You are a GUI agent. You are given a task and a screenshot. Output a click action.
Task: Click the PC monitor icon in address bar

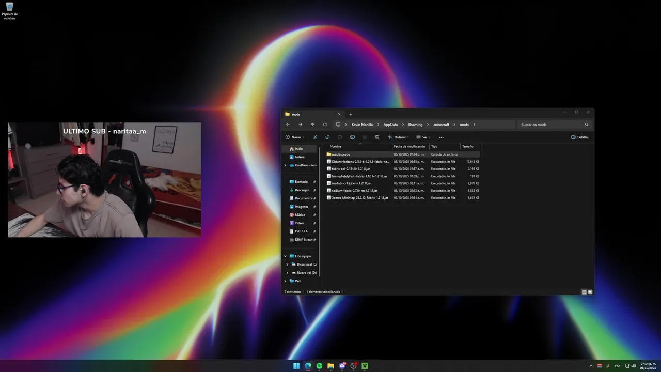point(338,125)
